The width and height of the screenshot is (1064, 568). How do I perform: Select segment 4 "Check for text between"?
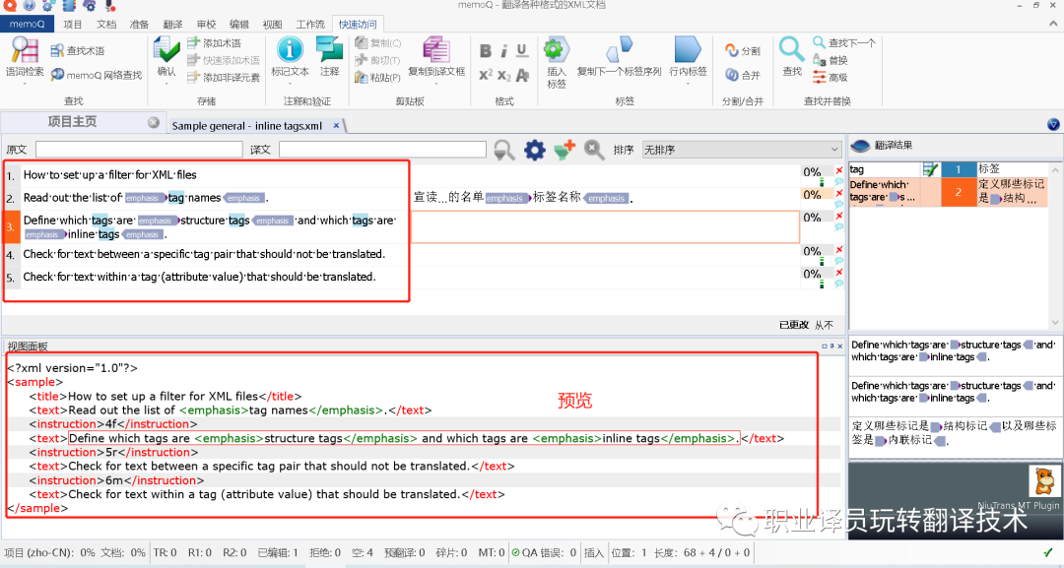coord(206,254)
